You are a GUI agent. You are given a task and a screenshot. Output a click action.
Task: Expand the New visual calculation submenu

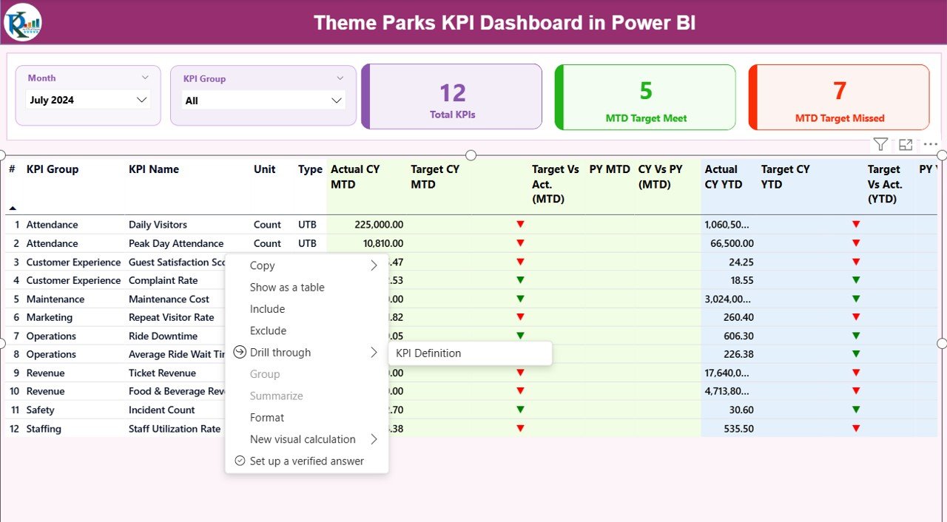pyautogui.click(x=374, y=439)
